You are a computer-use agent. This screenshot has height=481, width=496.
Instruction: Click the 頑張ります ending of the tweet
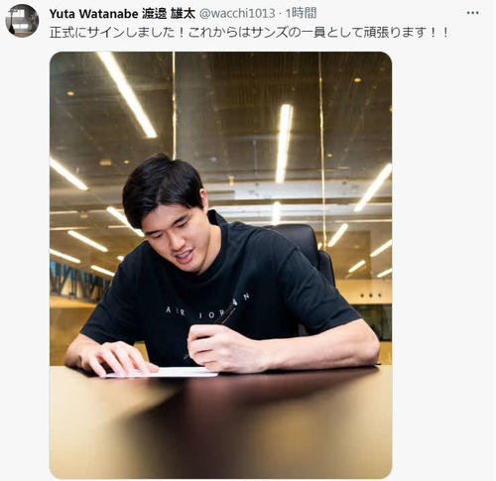click(x=394, y=33)
